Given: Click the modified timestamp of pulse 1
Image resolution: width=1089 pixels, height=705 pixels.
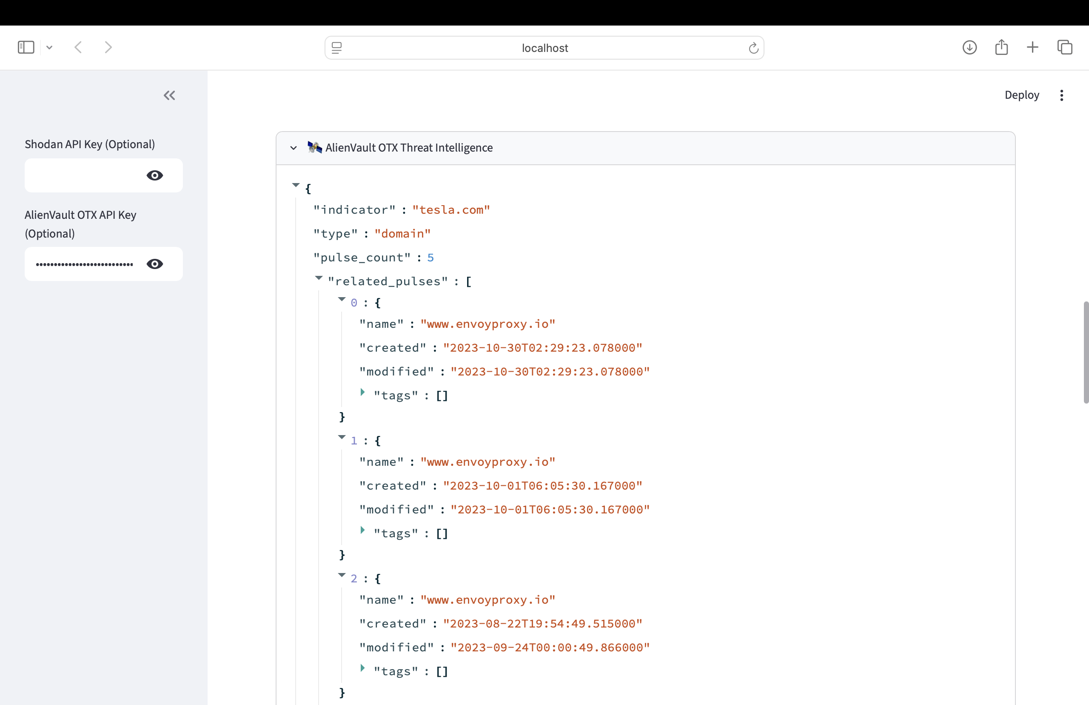Looking at the screenshot, I should click(550, 510).
